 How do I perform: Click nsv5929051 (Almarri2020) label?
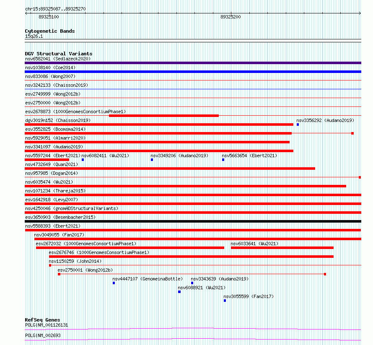(55, 138)
